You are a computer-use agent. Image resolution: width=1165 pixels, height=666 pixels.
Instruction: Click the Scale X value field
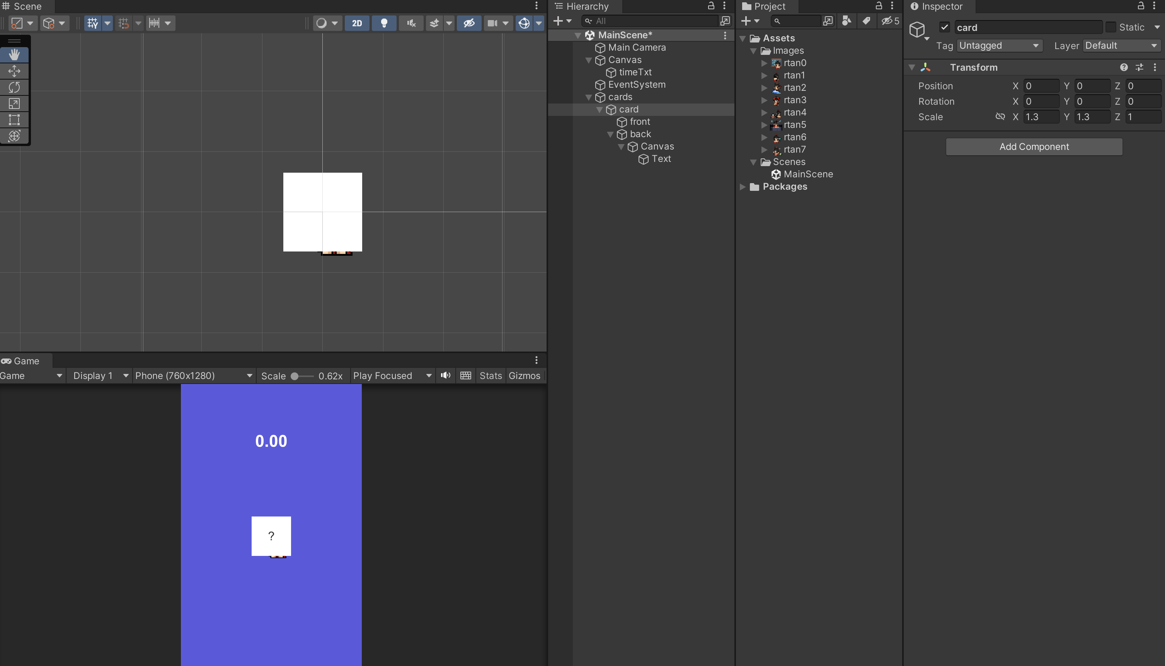(1041, 117)
